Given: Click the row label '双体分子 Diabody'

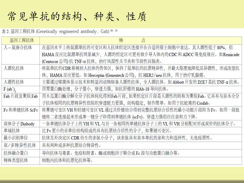Looking at the screenshot, I should 19,124.
